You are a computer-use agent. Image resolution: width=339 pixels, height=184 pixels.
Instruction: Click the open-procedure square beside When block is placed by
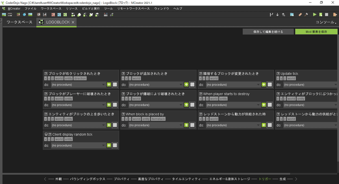[192, 125]
